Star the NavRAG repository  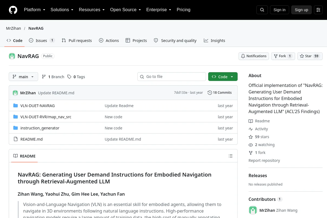point(310,56)
